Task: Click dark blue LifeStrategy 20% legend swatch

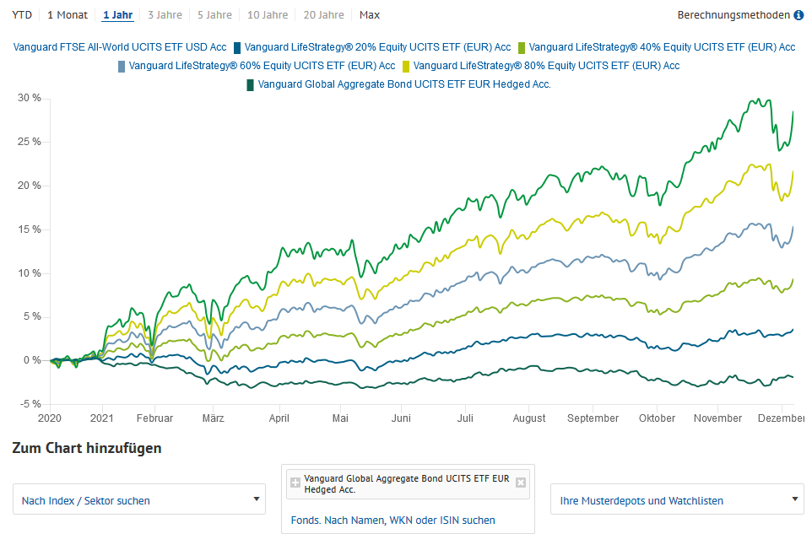Action: click(x=238, y=47)
